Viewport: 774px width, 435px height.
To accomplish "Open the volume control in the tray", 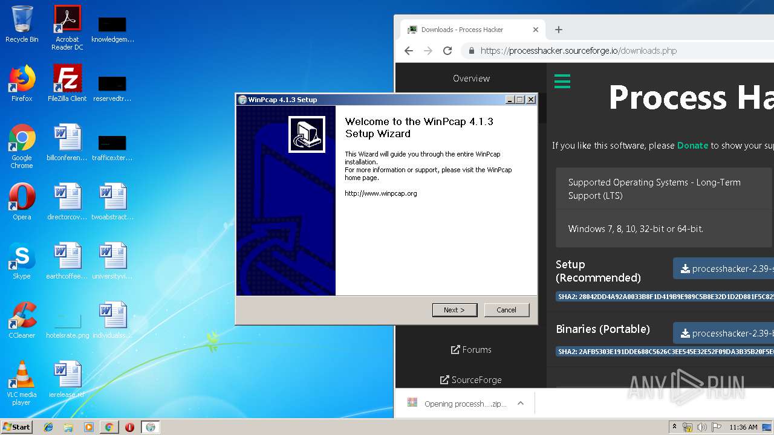I will tap(702, 427).
